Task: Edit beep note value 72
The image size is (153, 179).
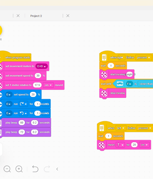Action: 22,132
